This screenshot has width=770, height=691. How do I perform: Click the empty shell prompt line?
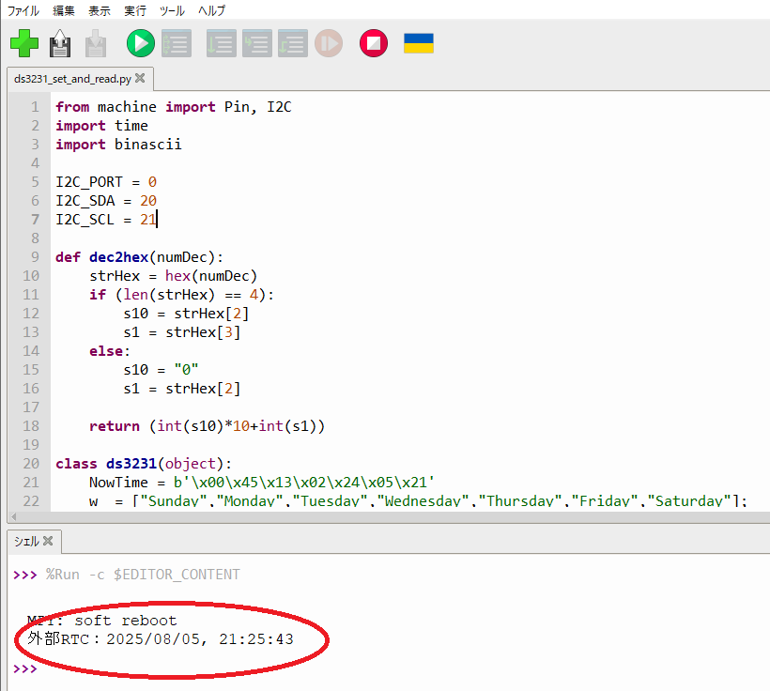click(x=188, y=668)
